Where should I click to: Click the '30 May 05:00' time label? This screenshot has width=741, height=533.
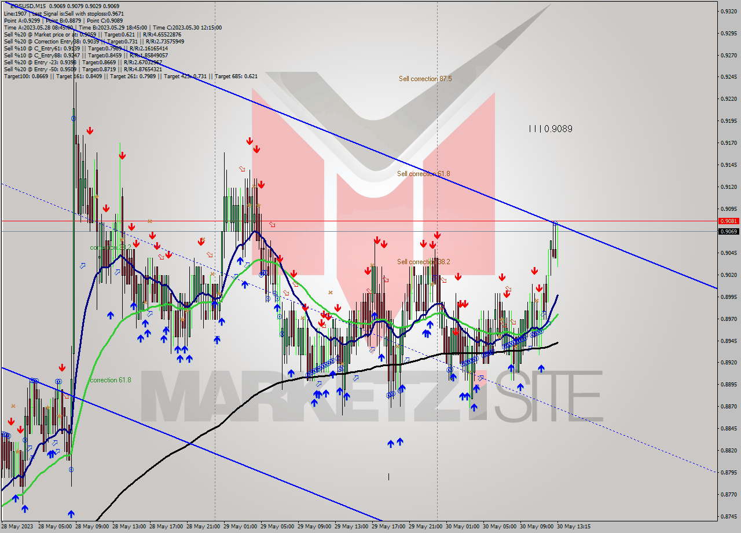tap(500, 527)
